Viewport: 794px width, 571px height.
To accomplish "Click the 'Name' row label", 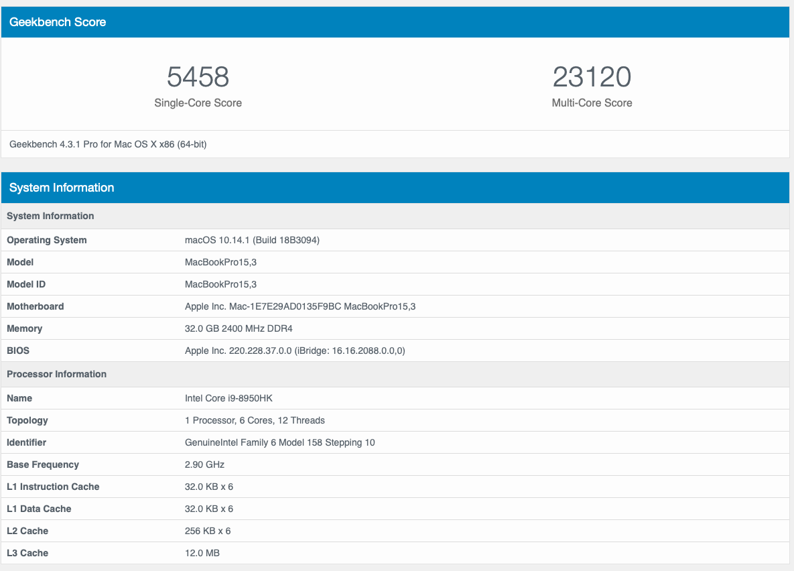I will pos(19,398).
